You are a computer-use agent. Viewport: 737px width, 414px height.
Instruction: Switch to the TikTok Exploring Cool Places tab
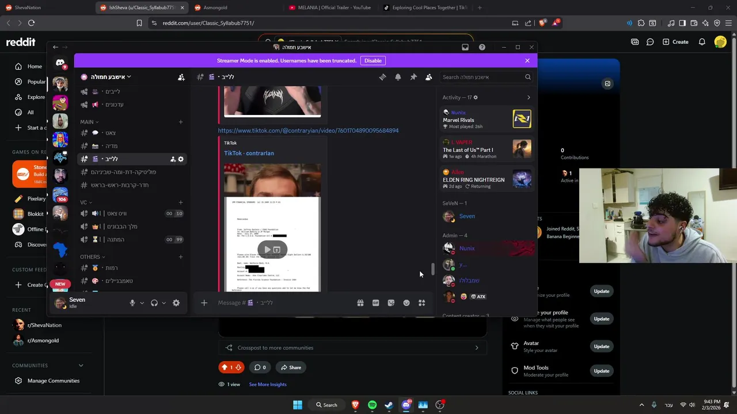(x=425, y=7)
